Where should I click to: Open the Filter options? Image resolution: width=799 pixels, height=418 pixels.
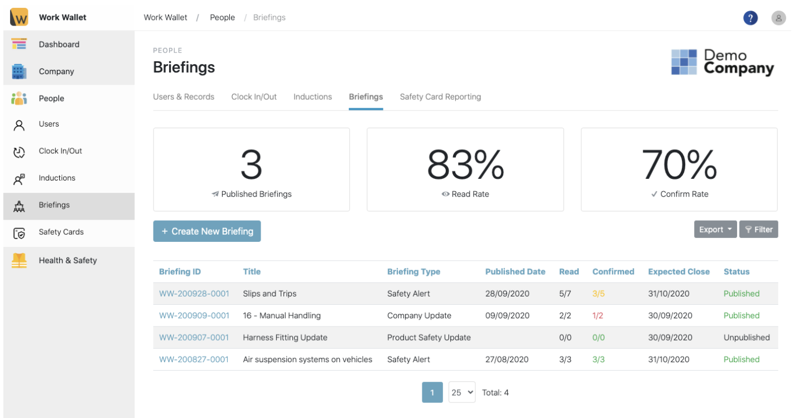coord(758,229)
